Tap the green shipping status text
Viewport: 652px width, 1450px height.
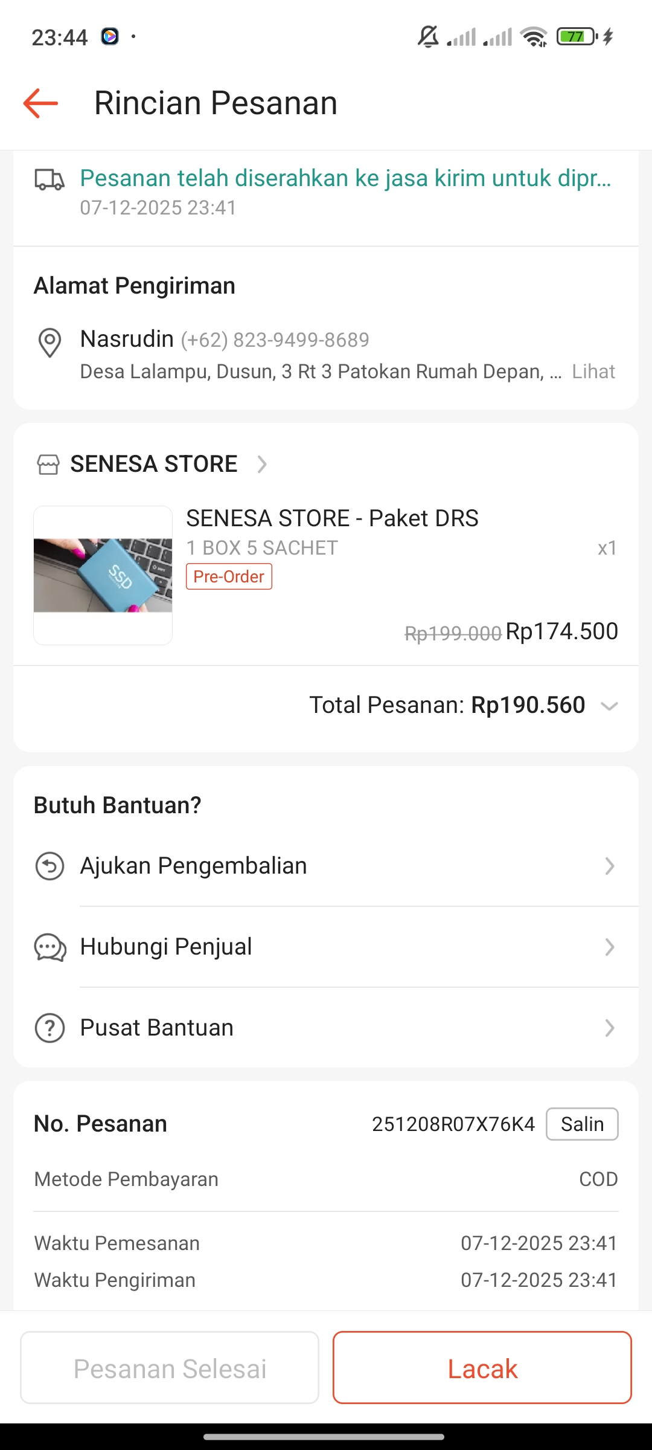pyautogui.click(x=345, y=179)
